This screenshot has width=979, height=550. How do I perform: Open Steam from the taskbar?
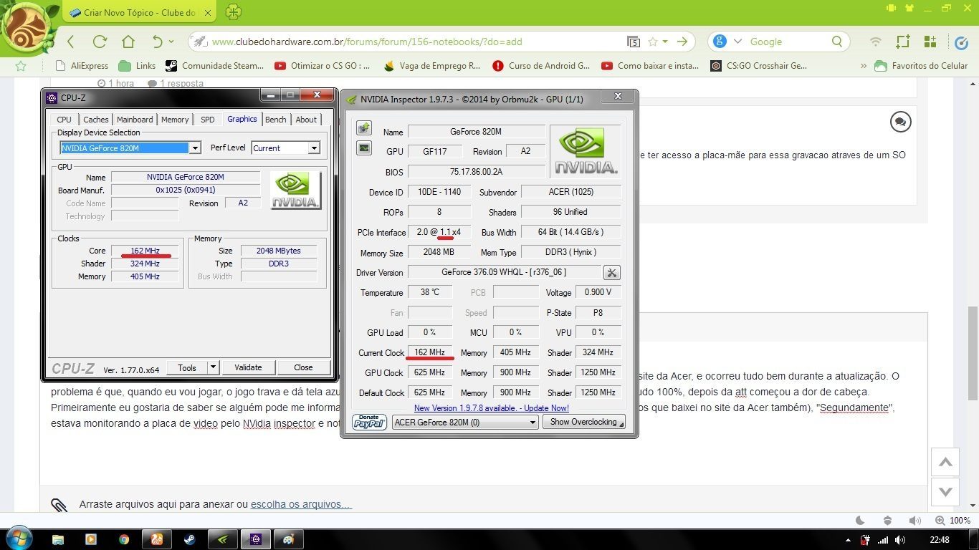pos(190,539)
